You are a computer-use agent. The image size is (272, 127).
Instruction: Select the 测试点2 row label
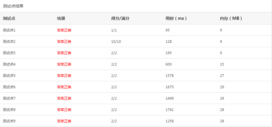[9, 41]
